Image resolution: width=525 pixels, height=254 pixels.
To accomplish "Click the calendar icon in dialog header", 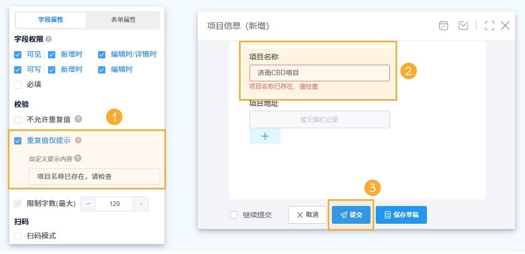I will point(444,26).
